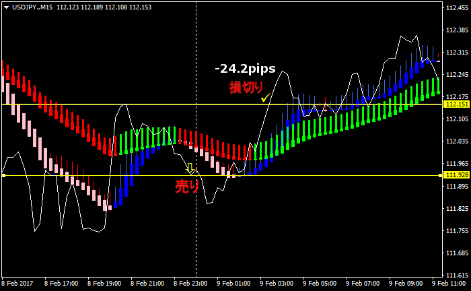
Task: Click the OHLC quote 112.123 112.189 112.108 112.153
Action: [x=104, y=7]
